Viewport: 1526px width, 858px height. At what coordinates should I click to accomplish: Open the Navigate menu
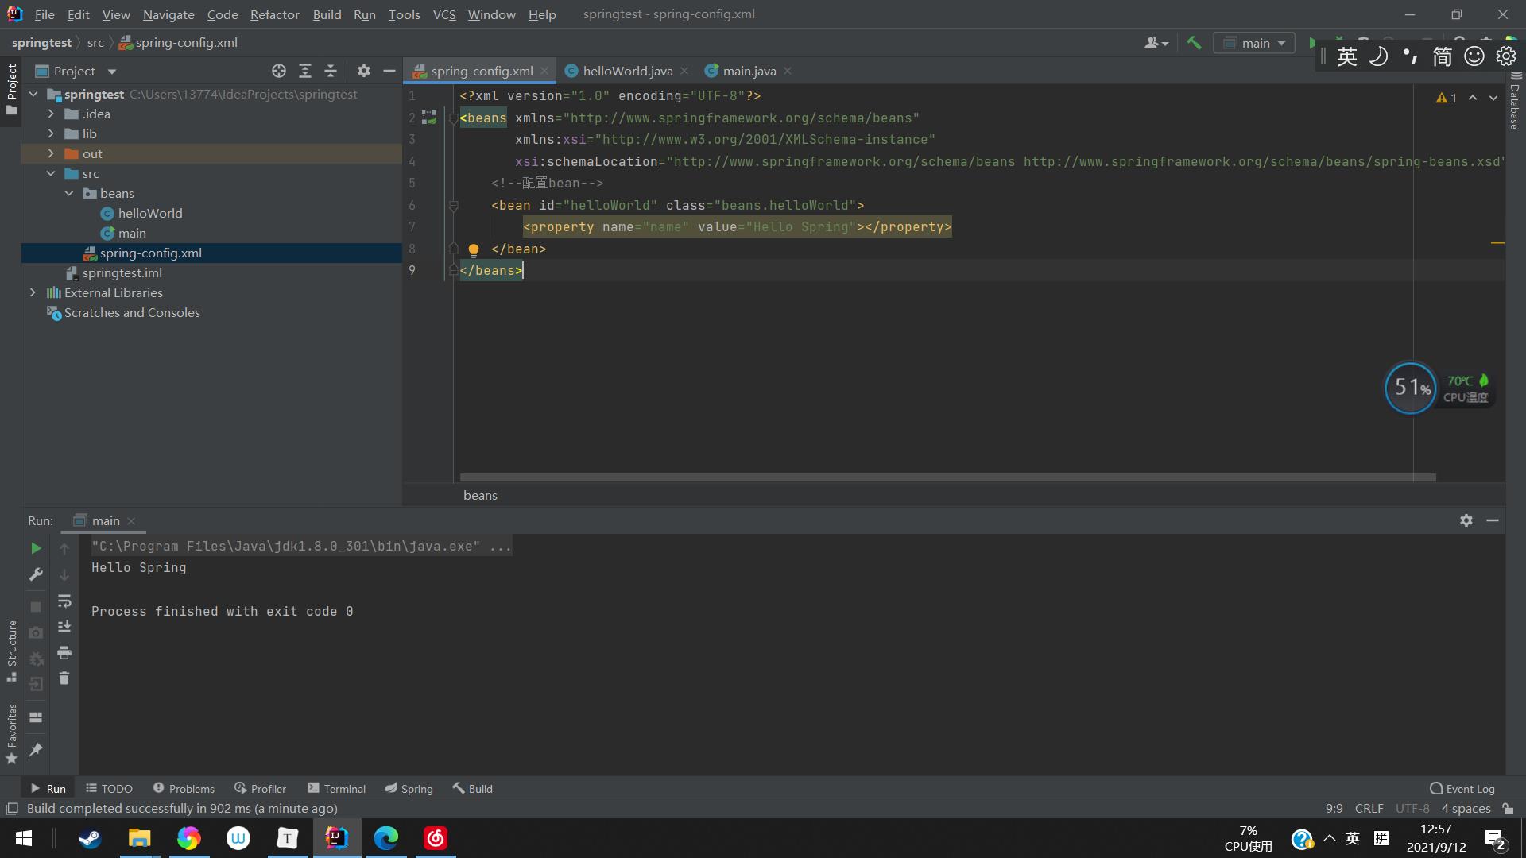click(x=168, y=14)
